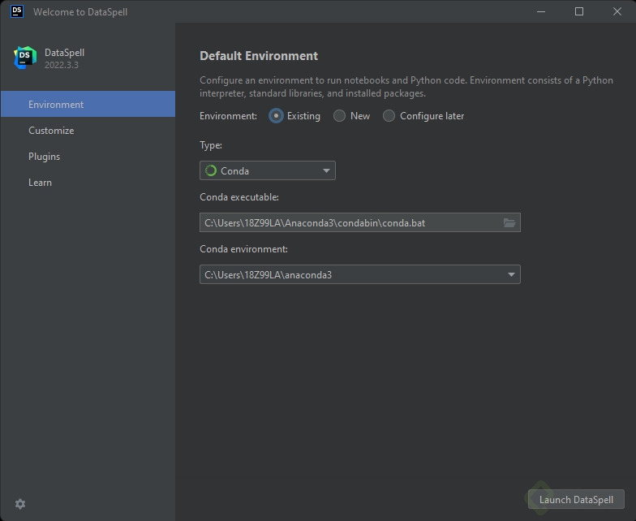Open the Learn tab
Image resolution: width=636 pixels, height=521 pixels.
(x=88, y=182)
